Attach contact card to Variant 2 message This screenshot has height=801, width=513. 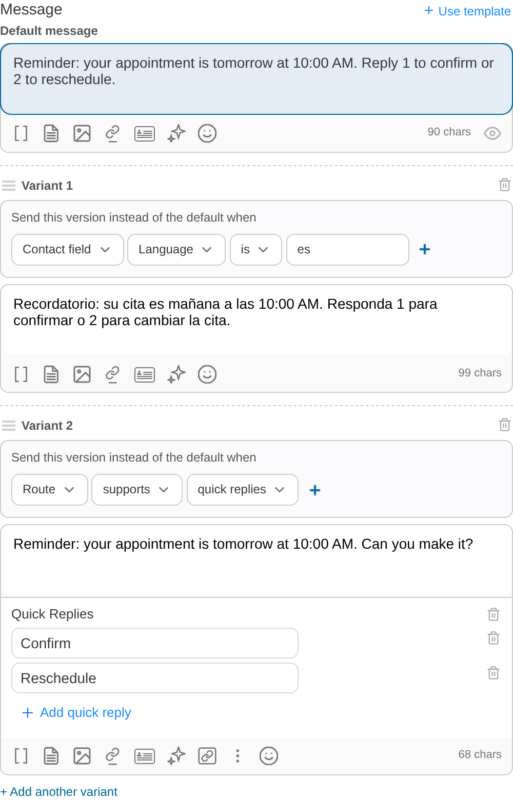(x=145, y=756)
